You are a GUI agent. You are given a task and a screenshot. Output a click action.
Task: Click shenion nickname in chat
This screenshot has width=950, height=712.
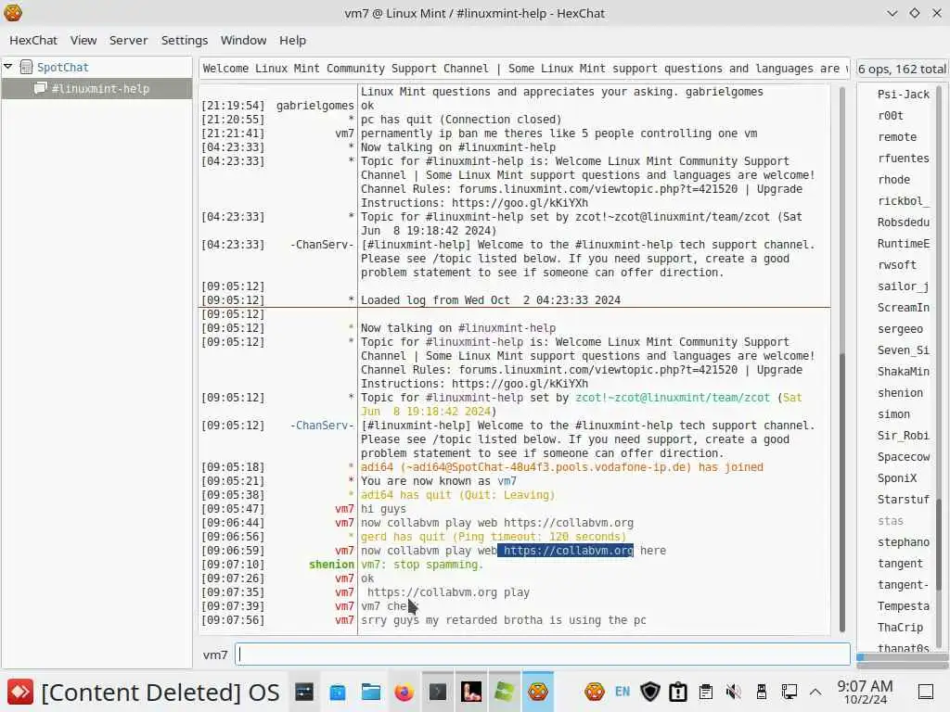pyautogui.click(x=331, y=565)
